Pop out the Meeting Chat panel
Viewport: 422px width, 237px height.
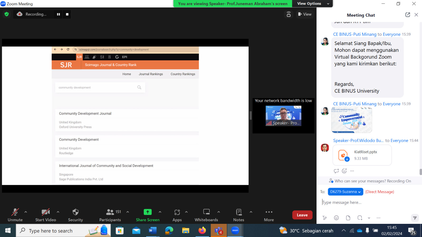click(408, 15)
